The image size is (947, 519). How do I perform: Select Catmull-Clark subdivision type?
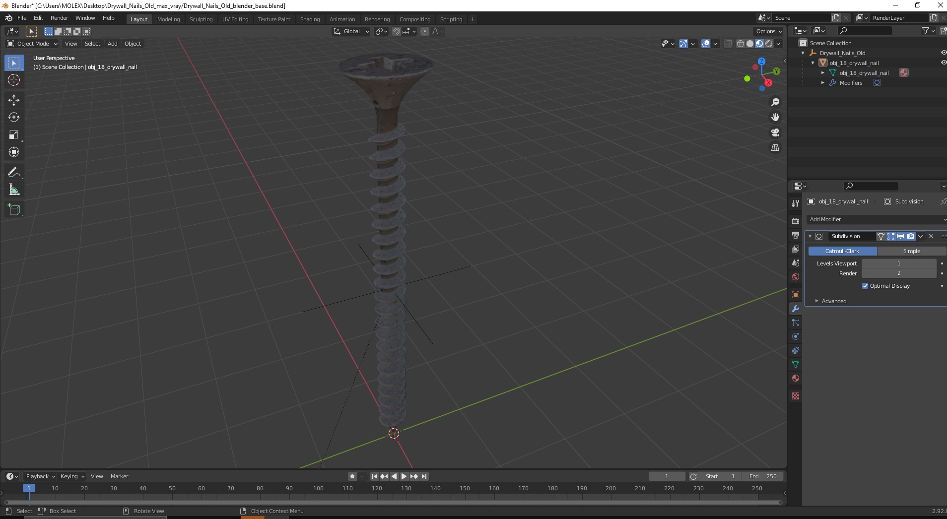[x=842, y=251]
